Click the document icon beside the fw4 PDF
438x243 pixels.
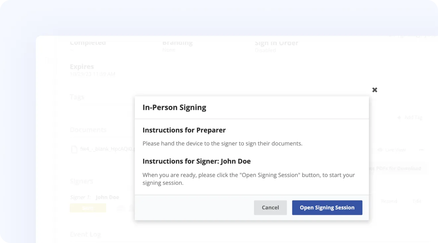74,149
